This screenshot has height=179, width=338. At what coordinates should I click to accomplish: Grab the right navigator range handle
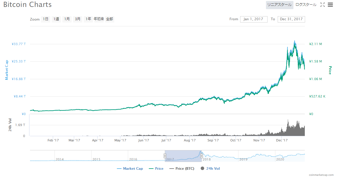pyautogui.click(x=201, y=156)
